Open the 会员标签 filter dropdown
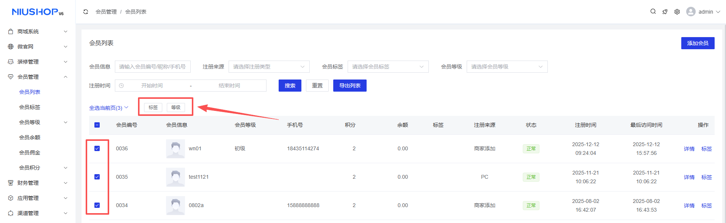The height and width of the screenshot is (223, 726). coord(388,67)
